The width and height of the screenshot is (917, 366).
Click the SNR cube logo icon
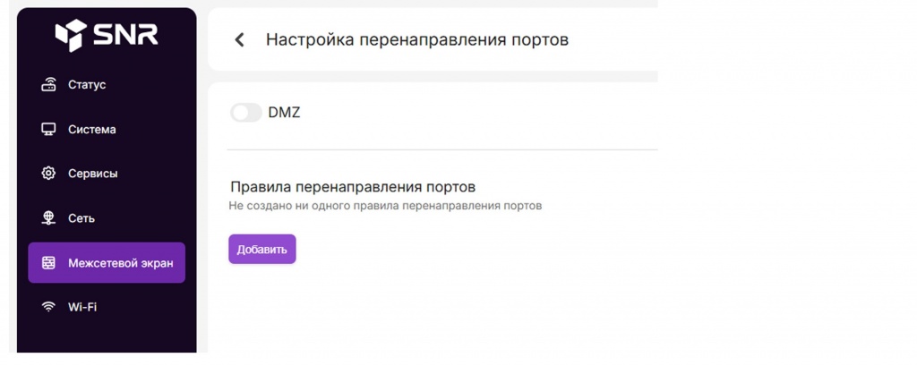coord(70,36)
